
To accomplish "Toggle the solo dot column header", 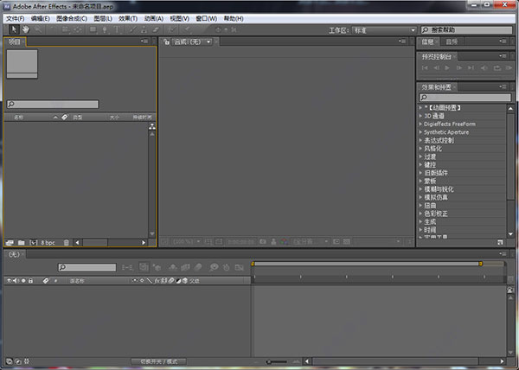I will click(x=23, y=280).
